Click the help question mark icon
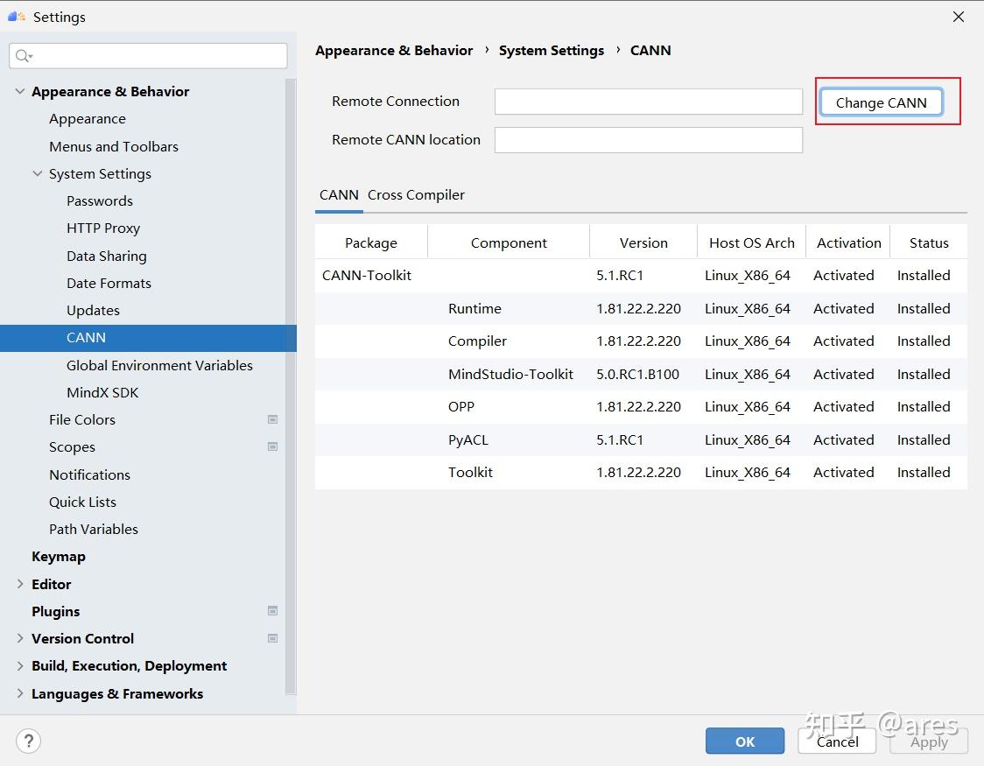This screenshot has height=766, width=984. [x=29, y=741]
